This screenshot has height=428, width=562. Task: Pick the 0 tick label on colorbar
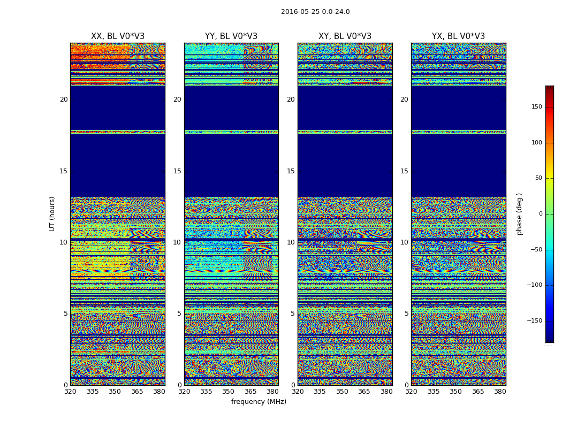pos(540,214)
